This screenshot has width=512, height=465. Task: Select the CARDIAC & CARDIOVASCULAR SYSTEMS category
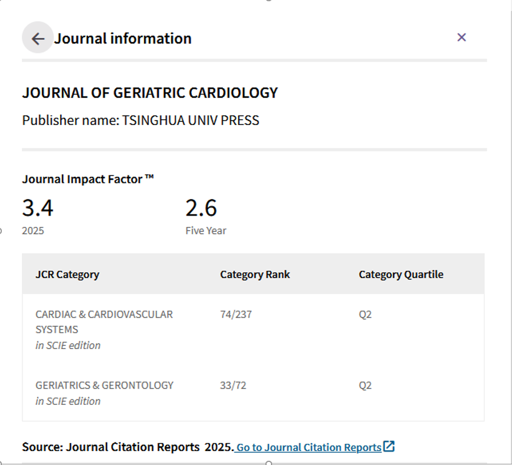pyautogui.click(x=104, y=322)
